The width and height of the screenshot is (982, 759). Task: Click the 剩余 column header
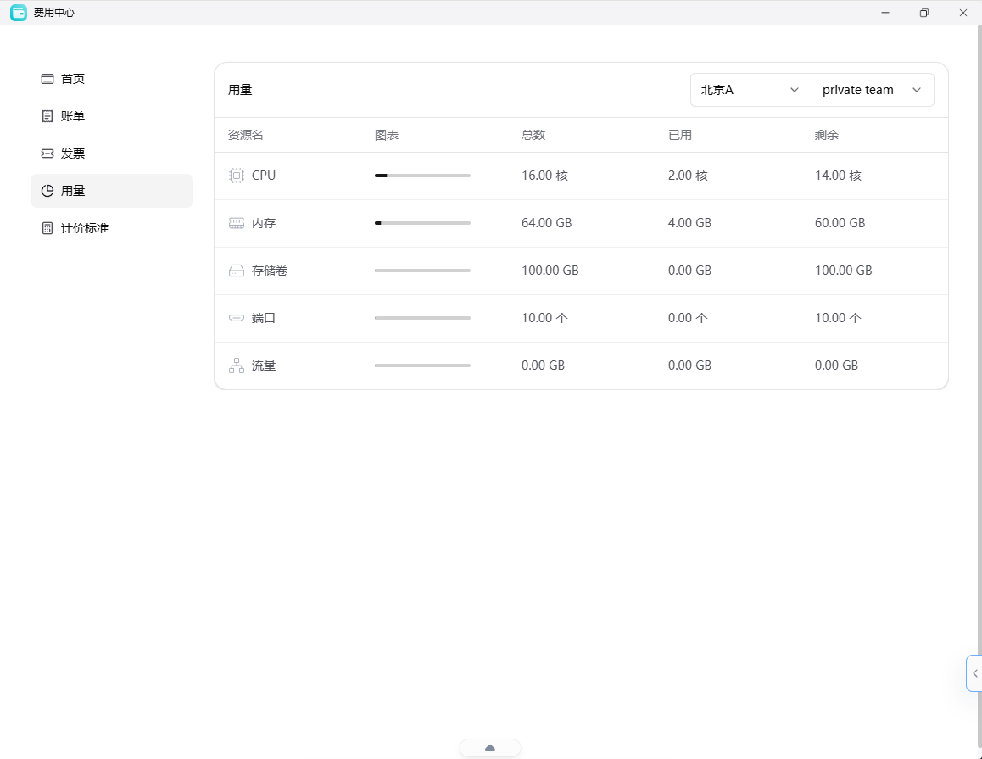827,136
